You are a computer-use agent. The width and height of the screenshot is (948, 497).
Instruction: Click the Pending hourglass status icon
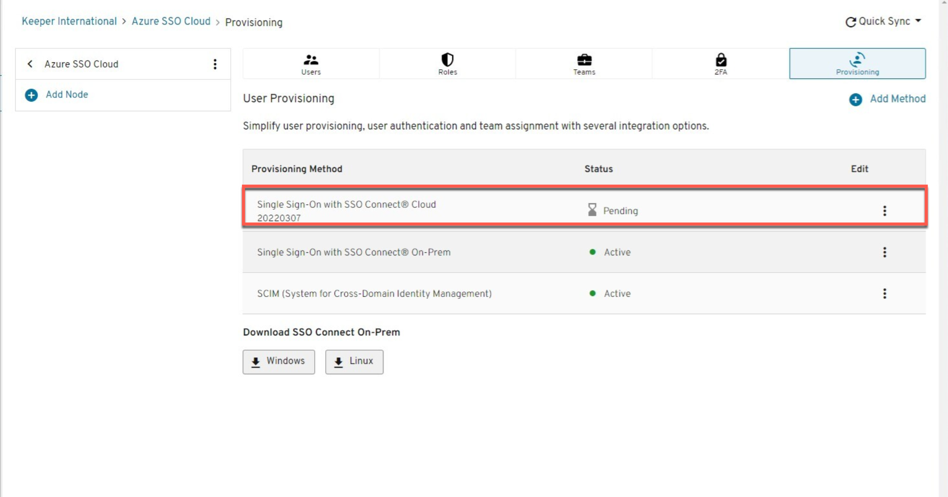click(592, 210)
